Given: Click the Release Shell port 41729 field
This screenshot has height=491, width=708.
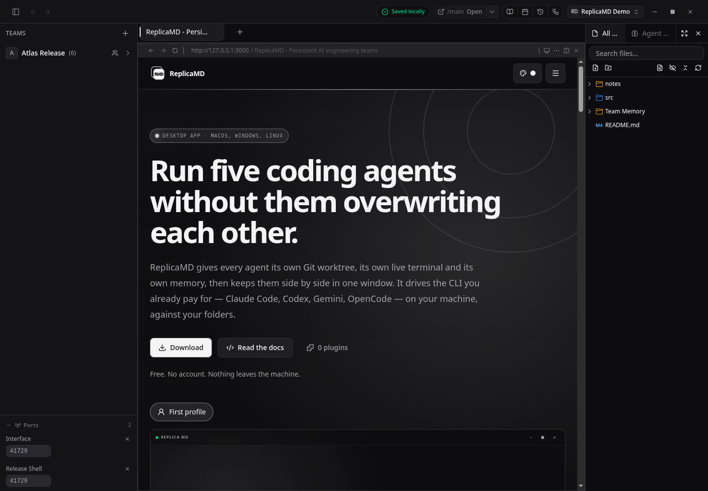Looking at the screenshot, I should tap(29, 481).
